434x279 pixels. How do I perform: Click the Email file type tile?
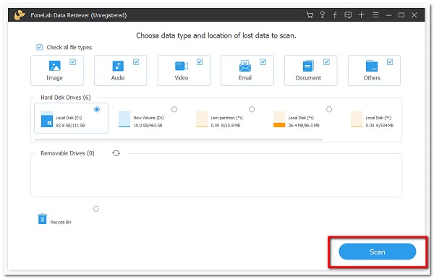pos(247,71)
